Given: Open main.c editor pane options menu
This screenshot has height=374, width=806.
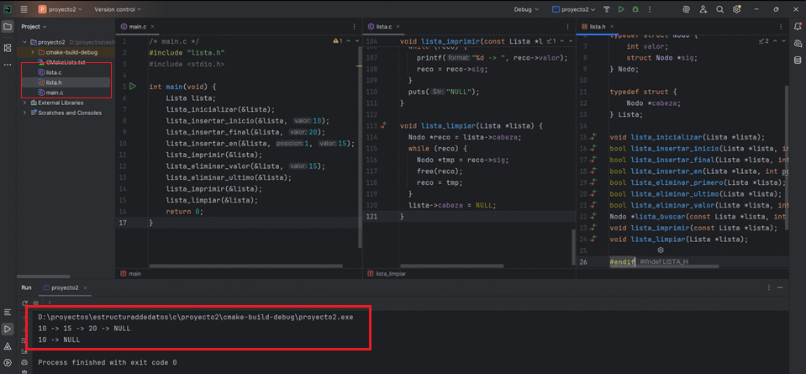Looking at the screenshot, I should [x=354, y=26].
